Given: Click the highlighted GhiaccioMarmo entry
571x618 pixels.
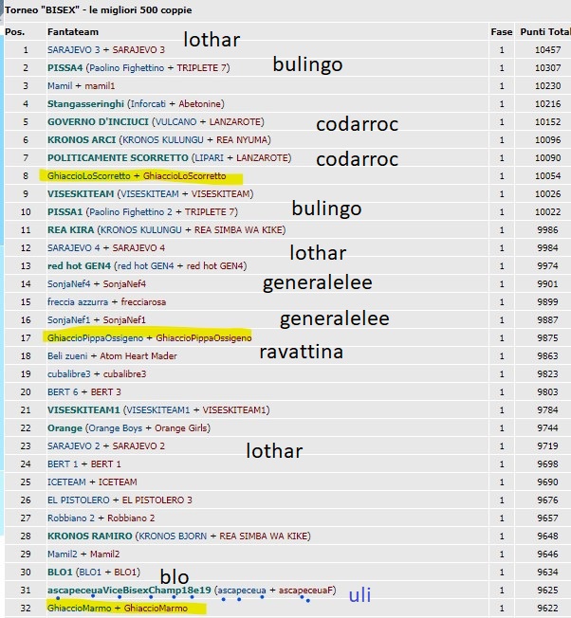Looking at the screenshot, I should click(x=118, y=609).
